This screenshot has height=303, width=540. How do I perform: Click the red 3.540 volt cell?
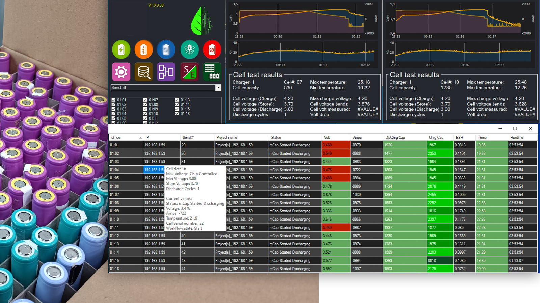click(x=336, y=153)
